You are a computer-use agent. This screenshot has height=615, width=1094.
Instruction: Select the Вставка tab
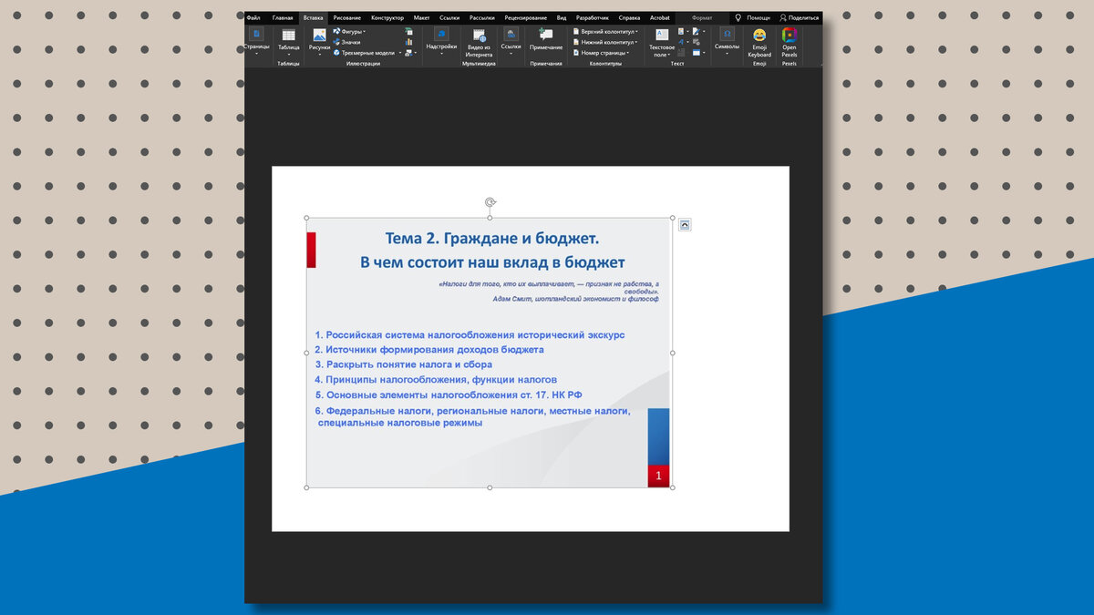pos(313,17)
